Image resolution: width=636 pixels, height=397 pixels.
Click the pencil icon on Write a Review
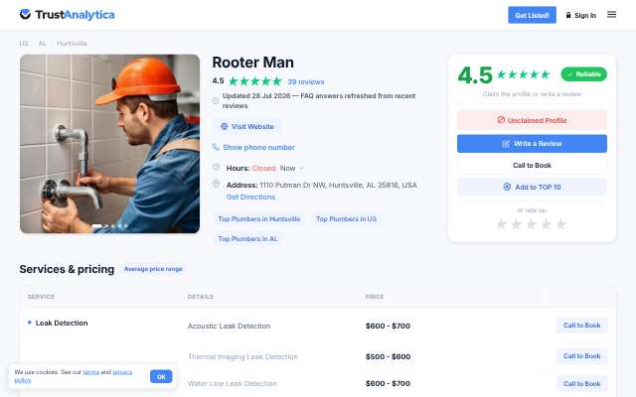tap(506, 143)
